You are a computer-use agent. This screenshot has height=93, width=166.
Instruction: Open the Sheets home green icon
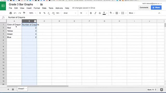(3, 6)
